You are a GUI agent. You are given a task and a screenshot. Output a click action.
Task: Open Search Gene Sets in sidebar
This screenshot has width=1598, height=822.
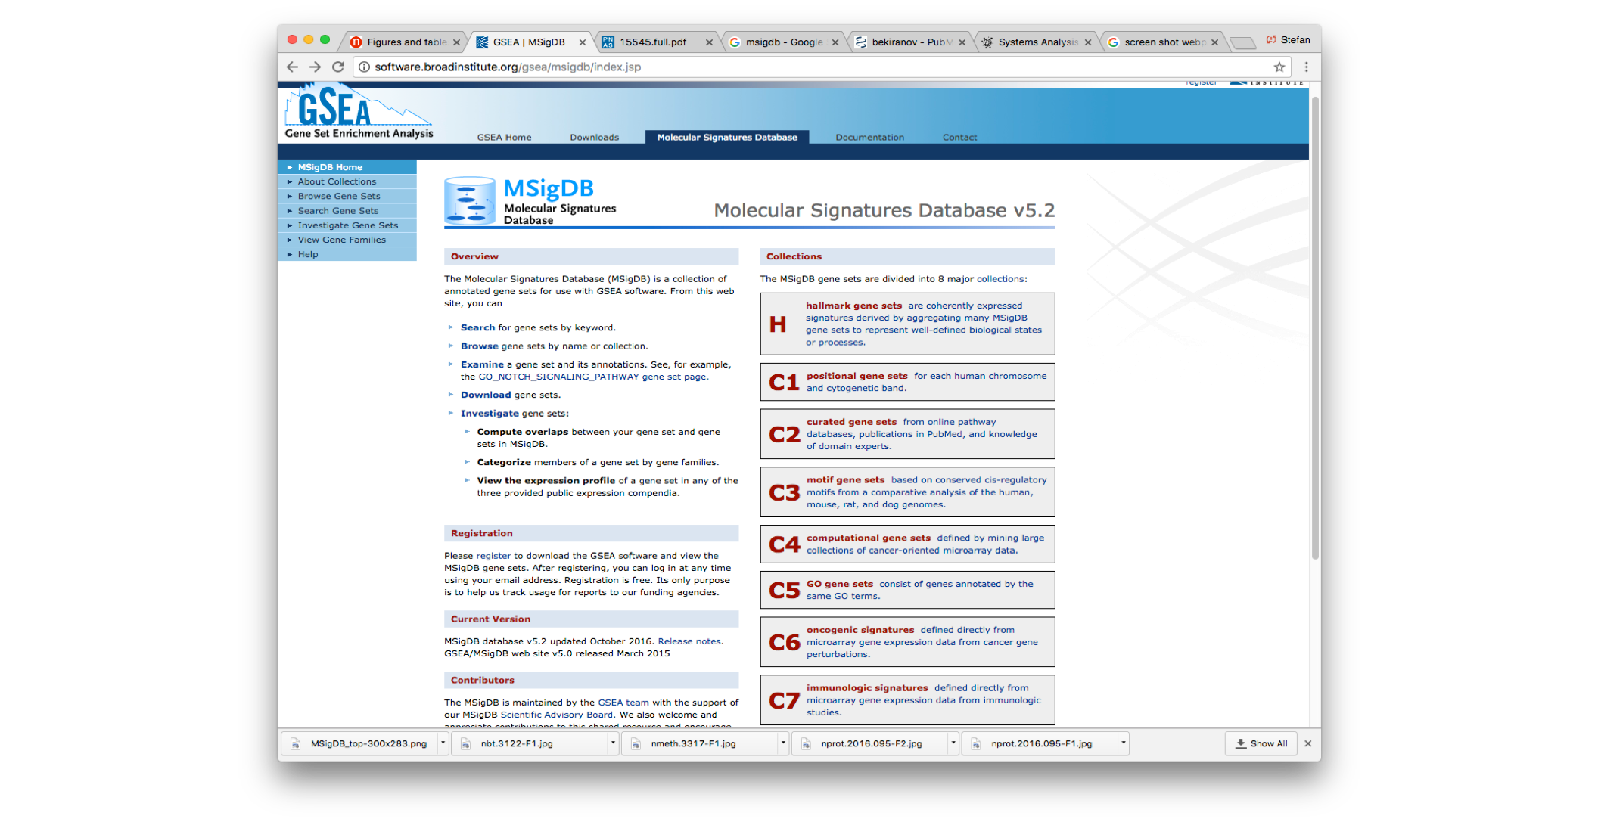pos(347,211)
